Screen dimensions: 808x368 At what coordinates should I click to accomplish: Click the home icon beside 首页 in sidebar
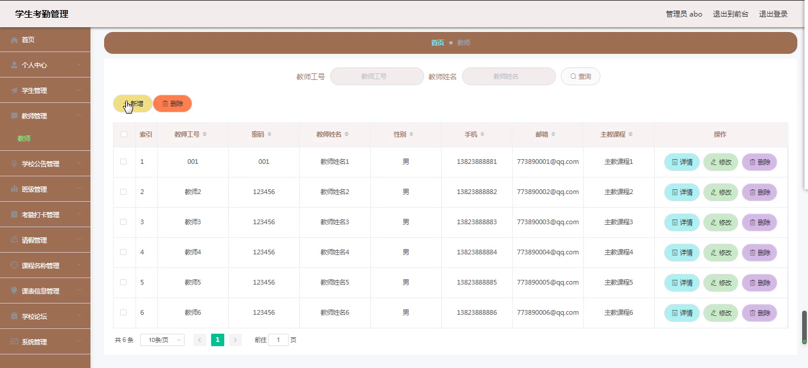[x=14, y=40]
